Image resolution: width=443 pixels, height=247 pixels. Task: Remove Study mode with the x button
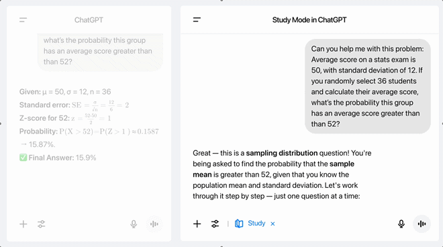pos(273,224)
